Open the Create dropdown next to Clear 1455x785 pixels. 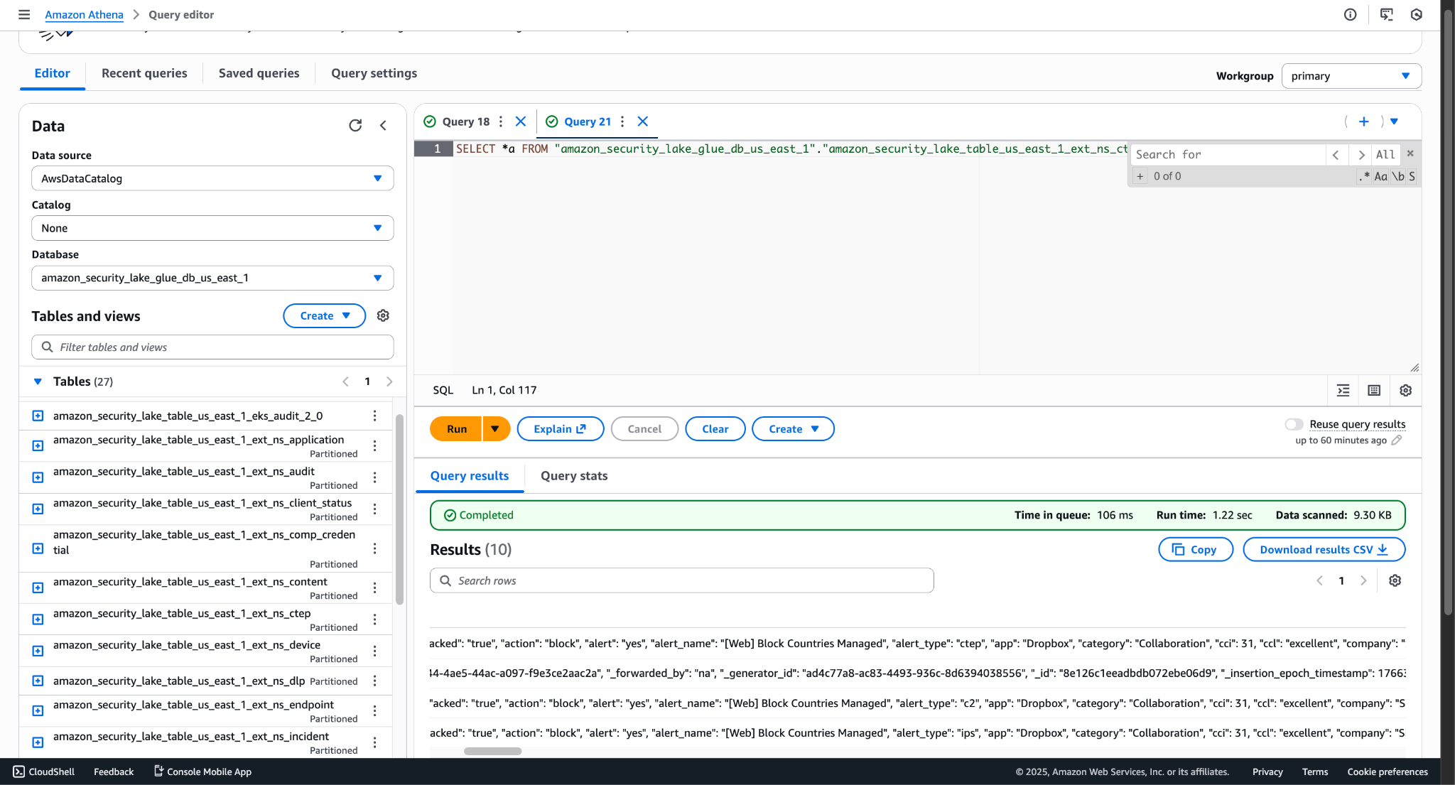[793, 428]
